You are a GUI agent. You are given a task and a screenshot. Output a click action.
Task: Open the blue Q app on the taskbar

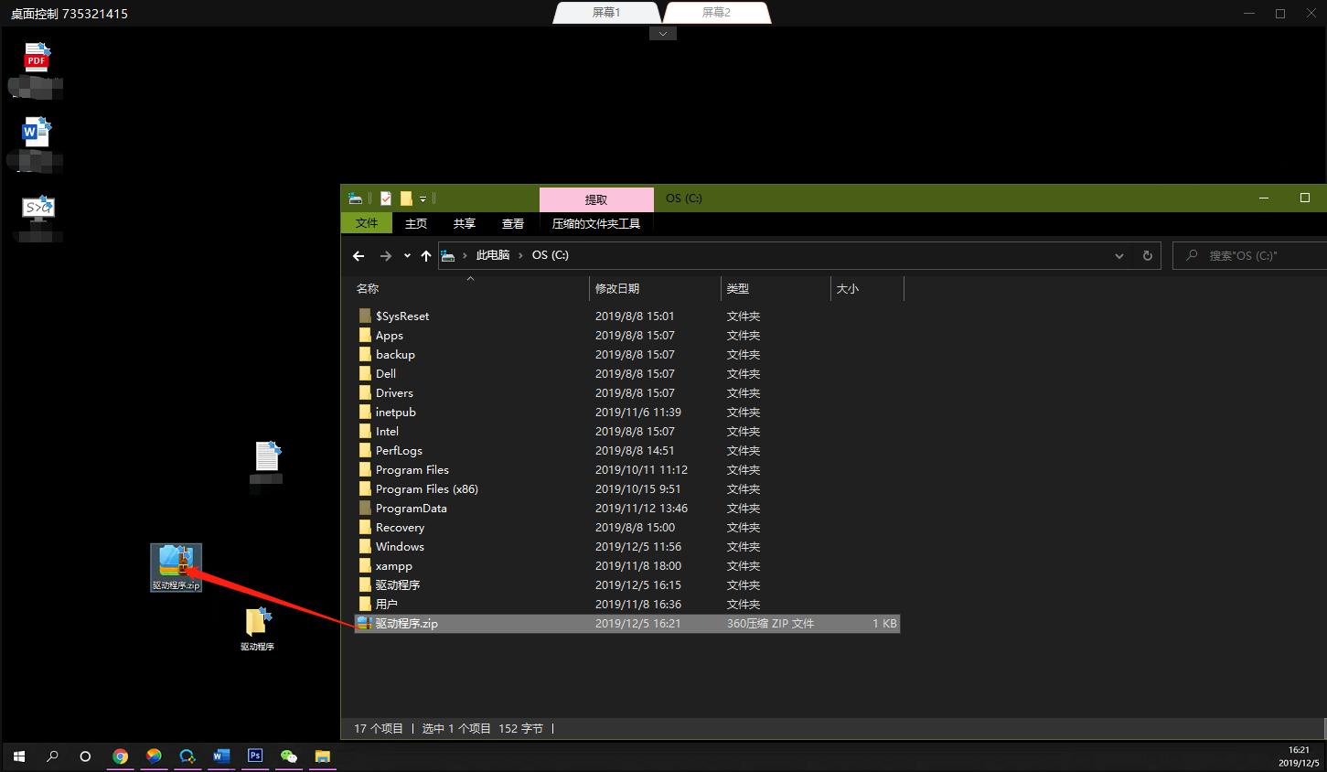click(187, 756)
